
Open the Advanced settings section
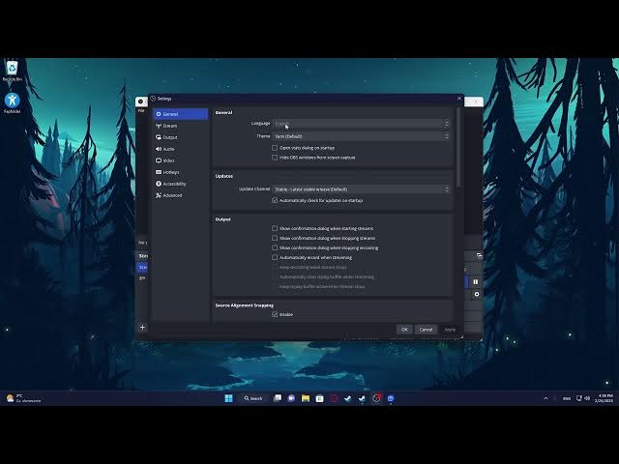172,195
